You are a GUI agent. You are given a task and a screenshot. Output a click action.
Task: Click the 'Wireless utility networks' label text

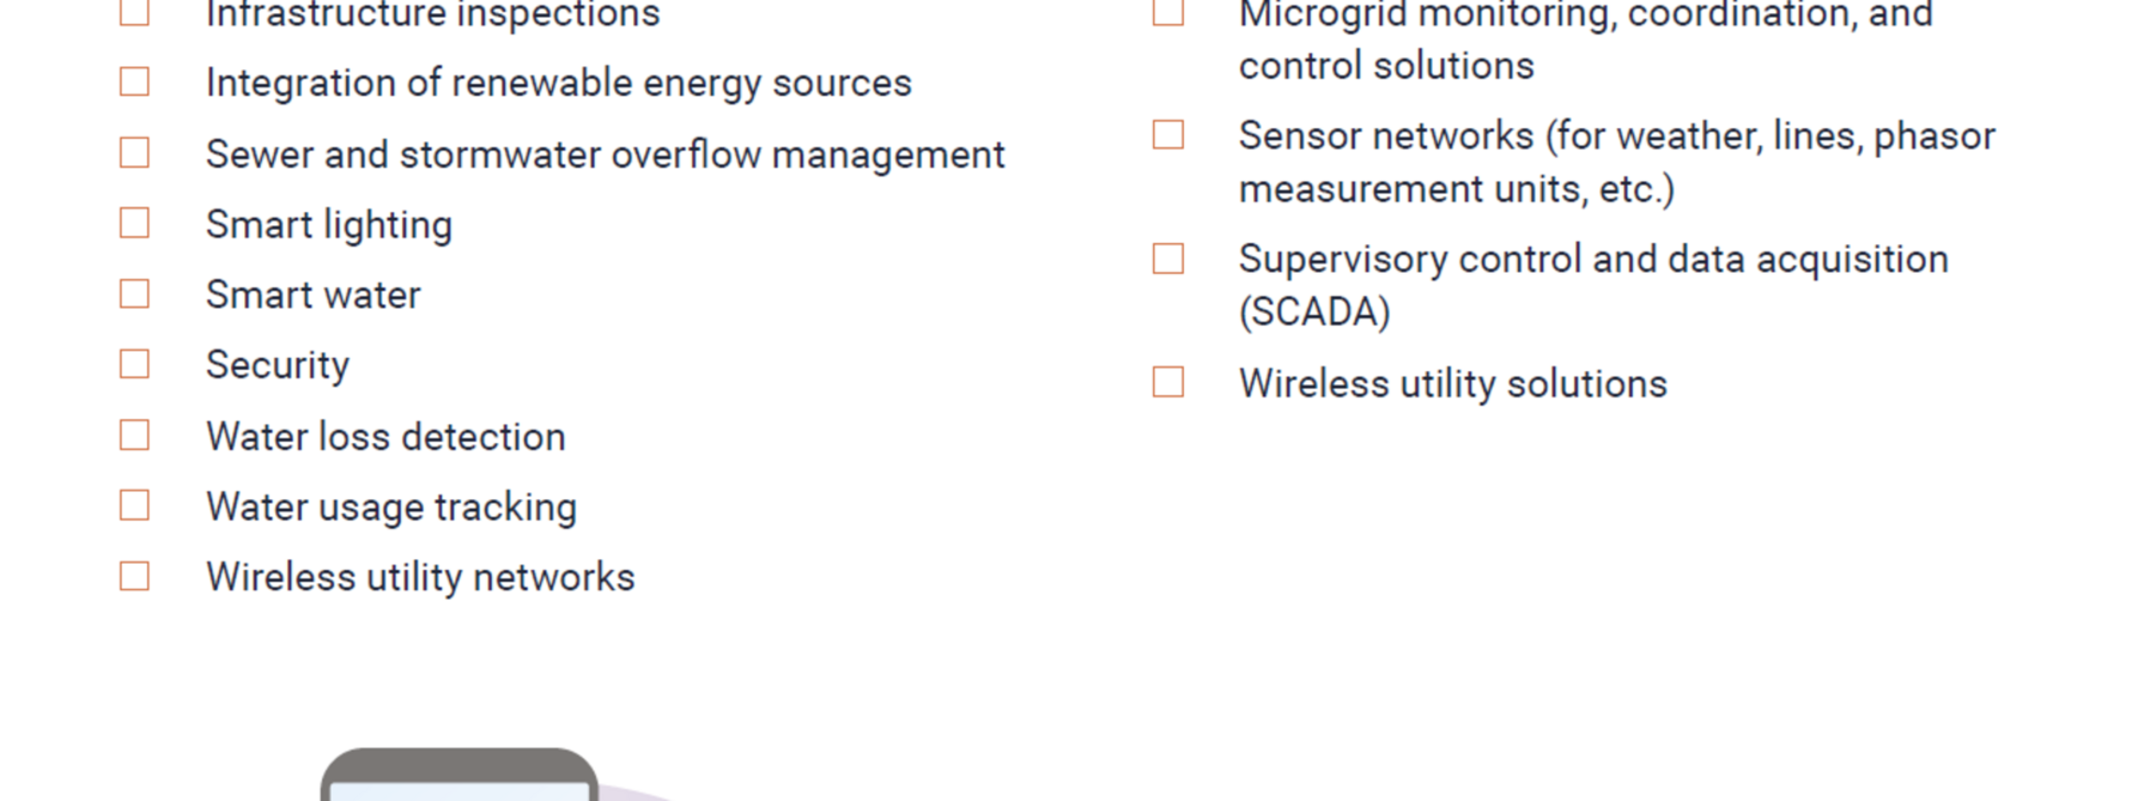click(420, 578)
